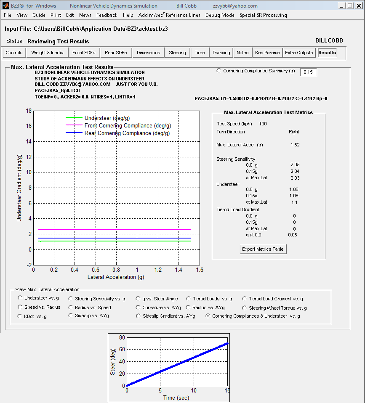Screen dimensions: 365x403
Task: Switch to the Tires tab
Action: click(x=200, y=53)
